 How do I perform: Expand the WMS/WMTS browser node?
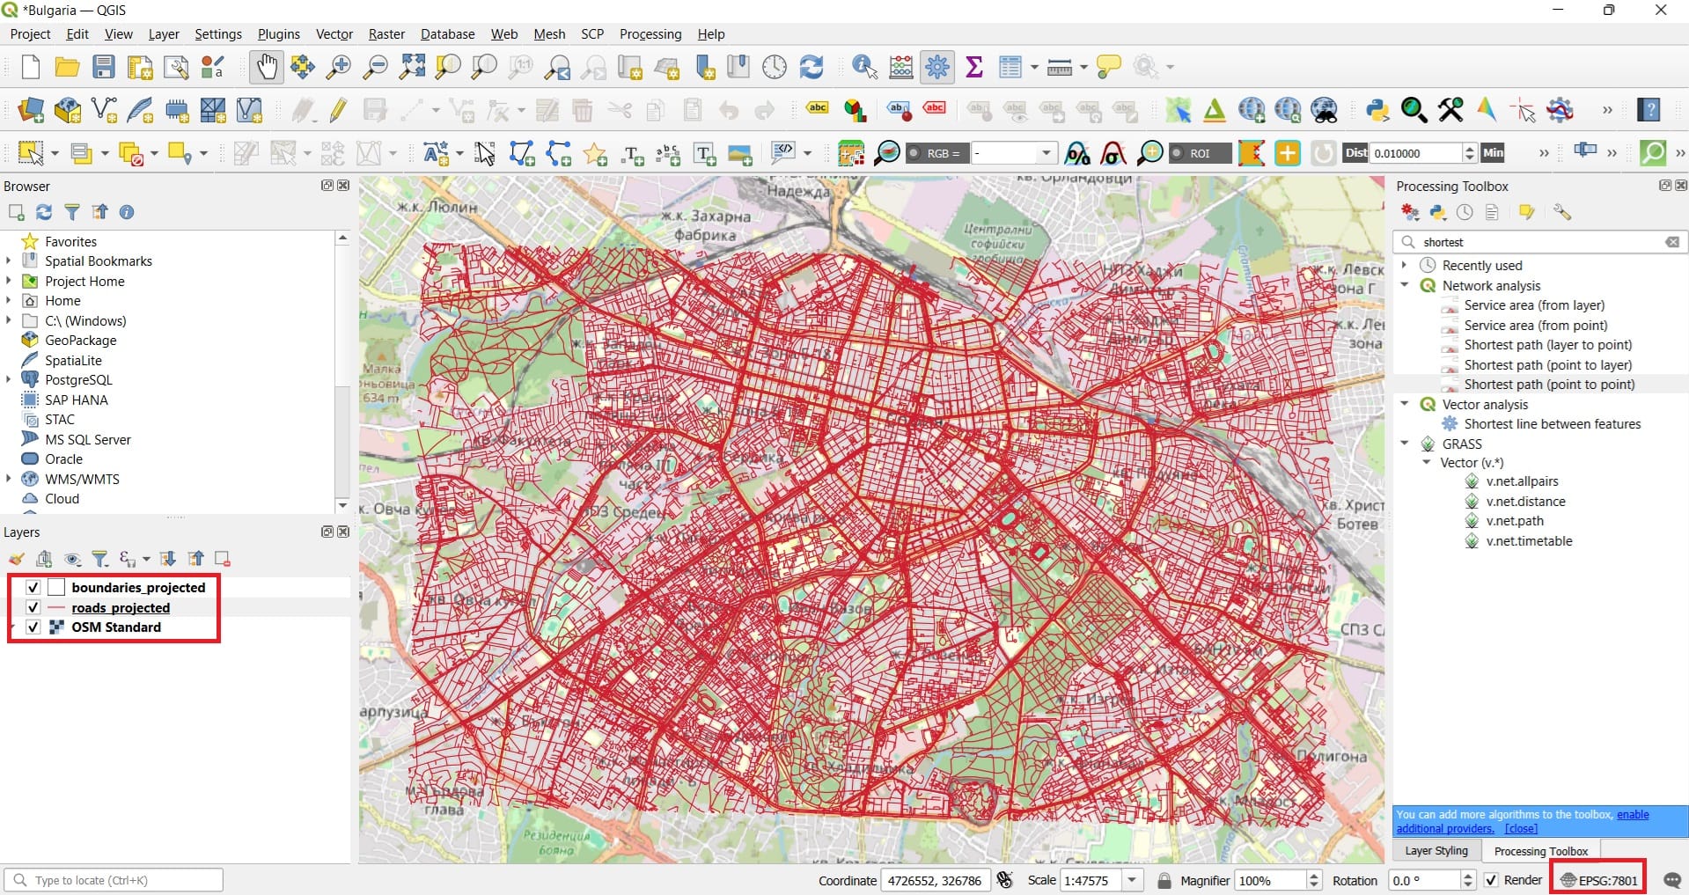[x=9, y=479]
